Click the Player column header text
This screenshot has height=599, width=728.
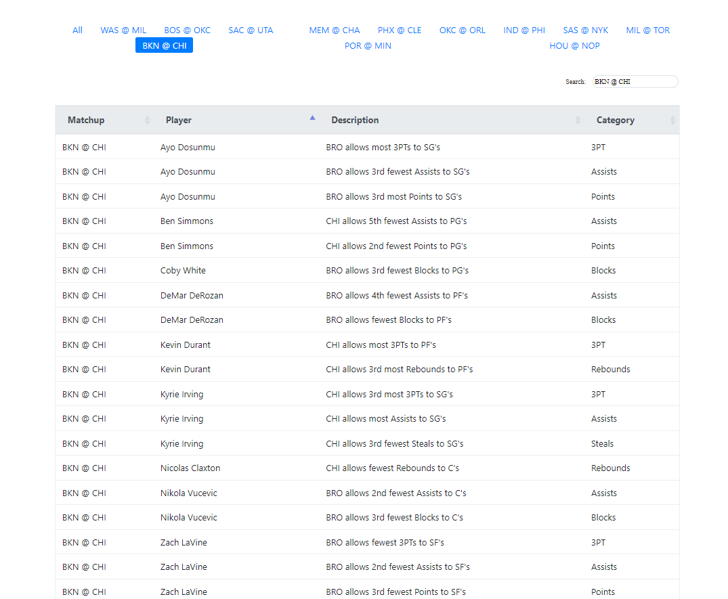point(179,120)
